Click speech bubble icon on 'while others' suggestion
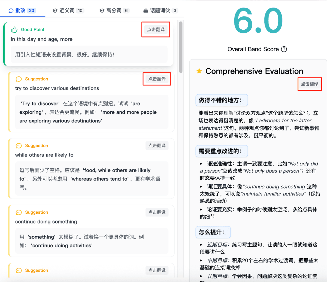The width and height of the screenshot is (327, 282). 19,145
